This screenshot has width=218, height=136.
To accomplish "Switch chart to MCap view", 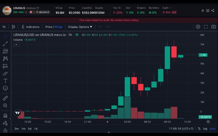I will 58,27.
